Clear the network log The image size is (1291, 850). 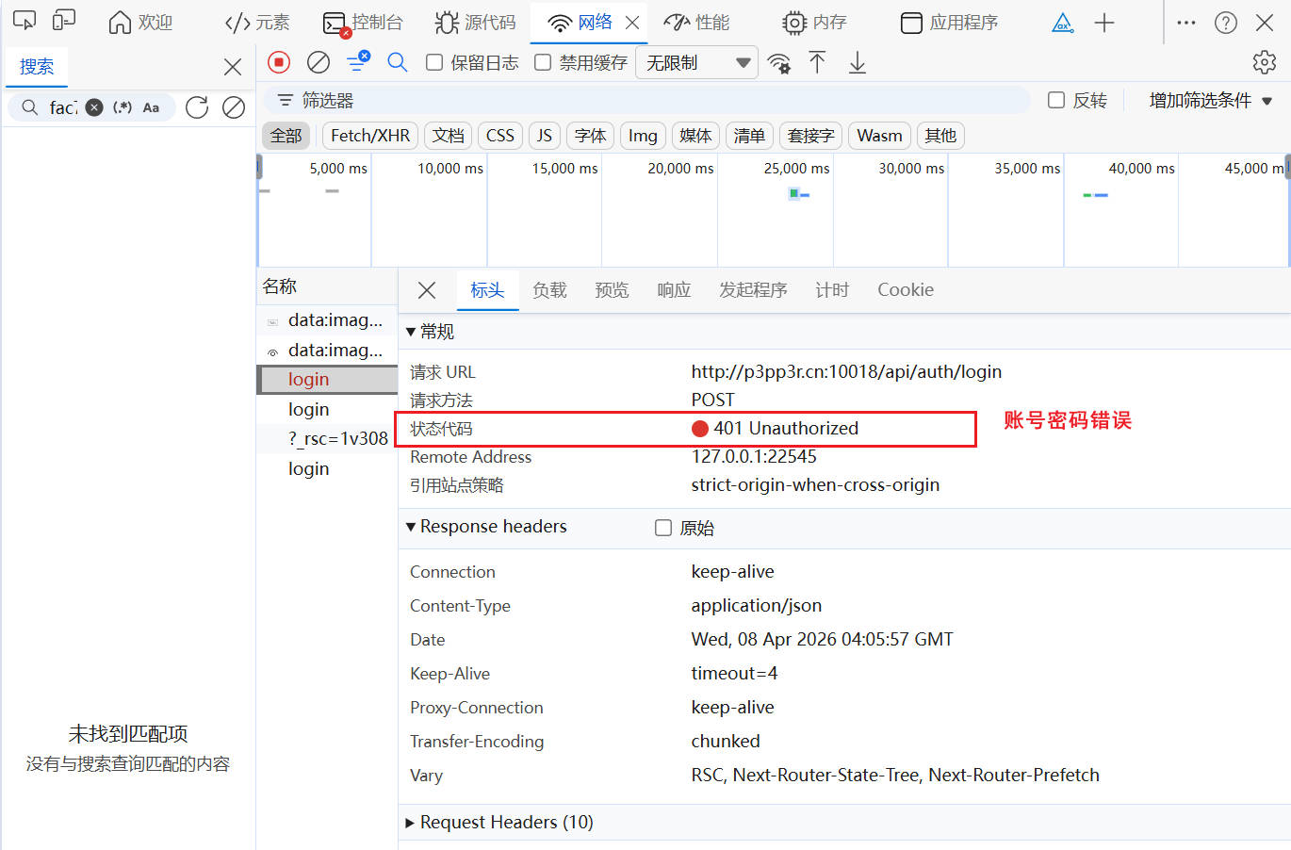click(x=319, y=62)
